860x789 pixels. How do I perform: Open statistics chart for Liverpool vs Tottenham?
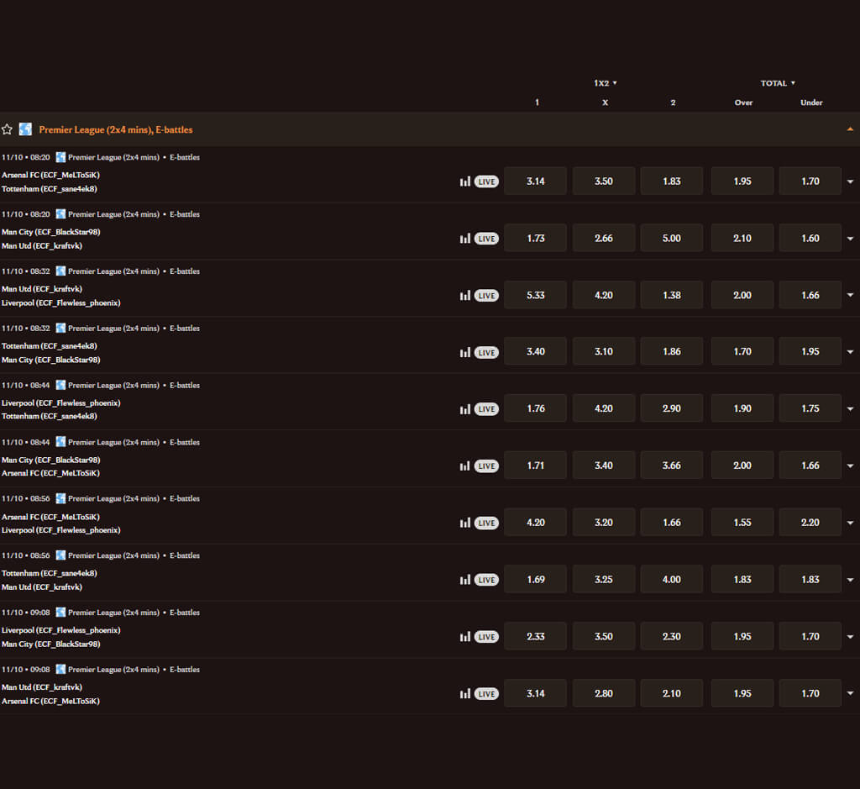coord(465,409)
